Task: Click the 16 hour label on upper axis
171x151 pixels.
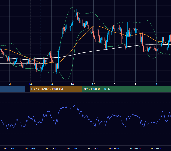Action: [x=30, y=84]
